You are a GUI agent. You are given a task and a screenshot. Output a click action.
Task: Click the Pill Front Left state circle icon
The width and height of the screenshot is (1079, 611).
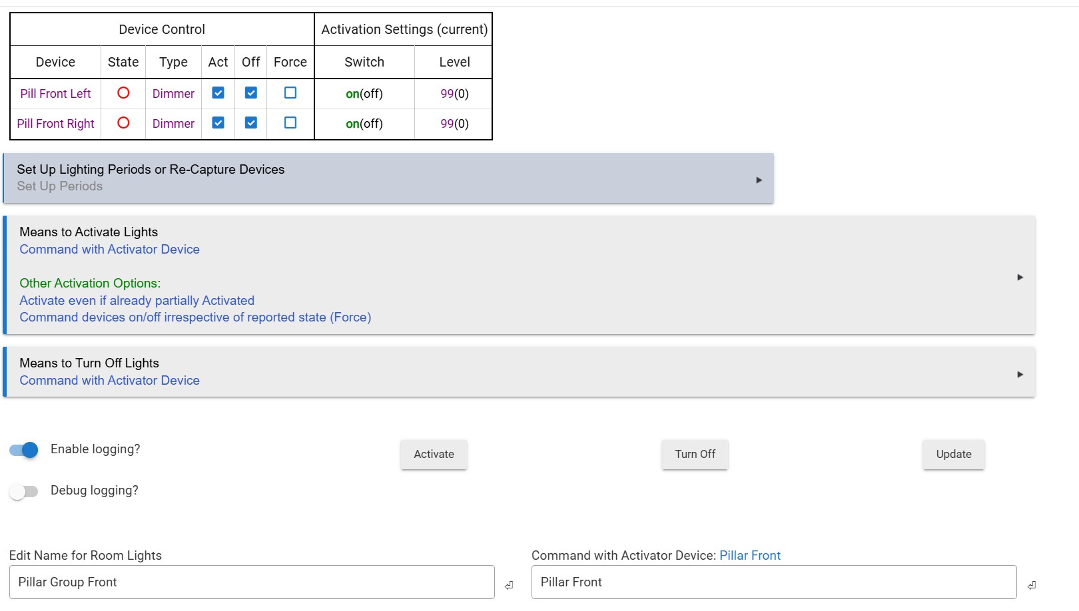[123, 93]
